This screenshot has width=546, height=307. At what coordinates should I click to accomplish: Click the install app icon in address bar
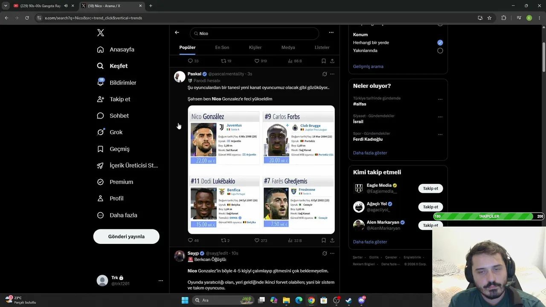[480, 18]
